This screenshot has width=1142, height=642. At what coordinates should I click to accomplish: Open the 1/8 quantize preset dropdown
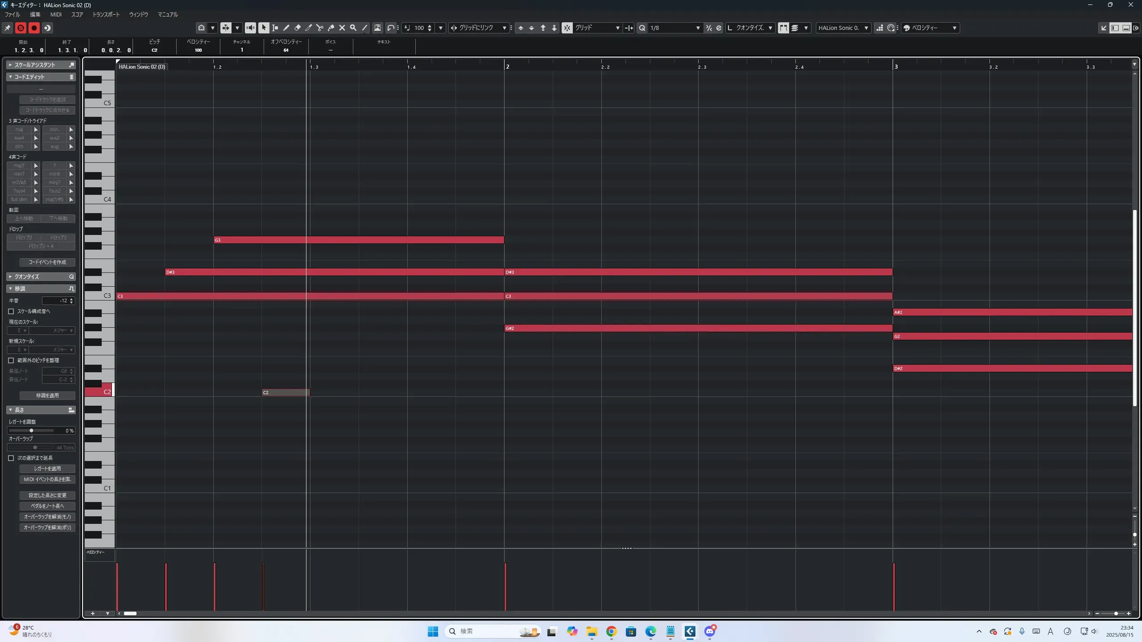[x=698, y=28]
